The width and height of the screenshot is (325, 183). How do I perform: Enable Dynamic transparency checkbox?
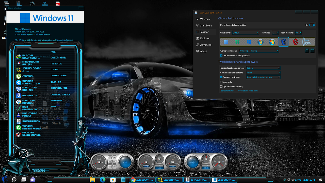point(221,86)
